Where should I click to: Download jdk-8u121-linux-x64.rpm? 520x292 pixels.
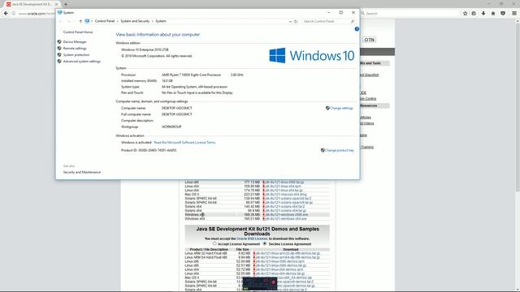tap(284, 187)
